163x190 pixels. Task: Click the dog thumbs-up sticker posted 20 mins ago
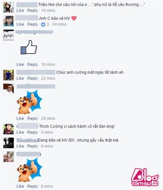tap(30, 101)
